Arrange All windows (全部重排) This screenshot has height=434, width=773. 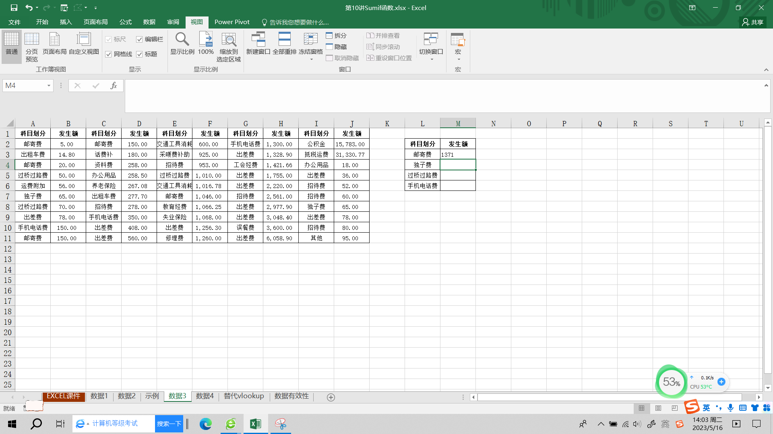285,43
